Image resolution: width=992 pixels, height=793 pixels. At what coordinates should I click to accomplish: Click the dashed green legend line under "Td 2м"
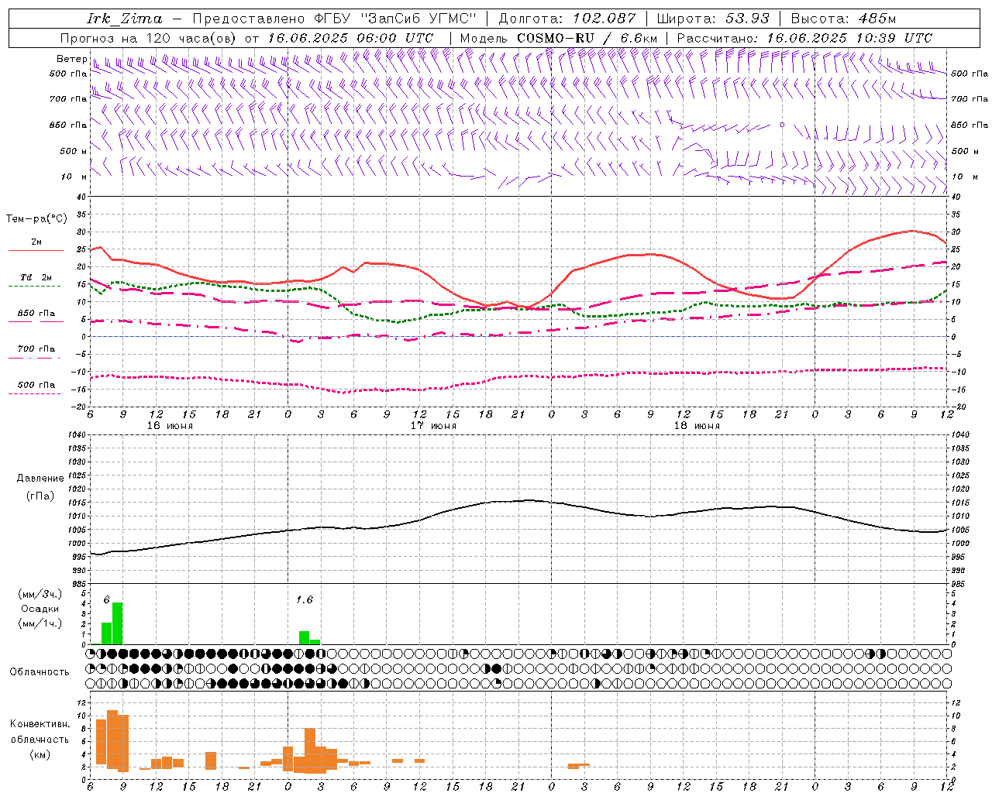[x=34, y=286]
